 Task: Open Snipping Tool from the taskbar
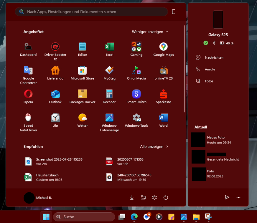click(208, 217)
